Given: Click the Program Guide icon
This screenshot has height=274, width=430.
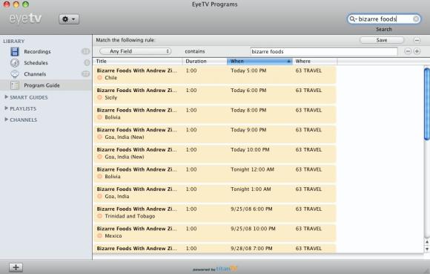Looking at the screenshot, I should (15, 85).
